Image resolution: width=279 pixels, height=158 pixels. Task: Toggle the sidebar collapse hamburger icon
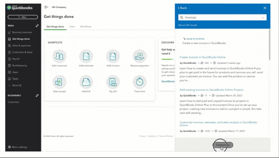pos(46,7)
